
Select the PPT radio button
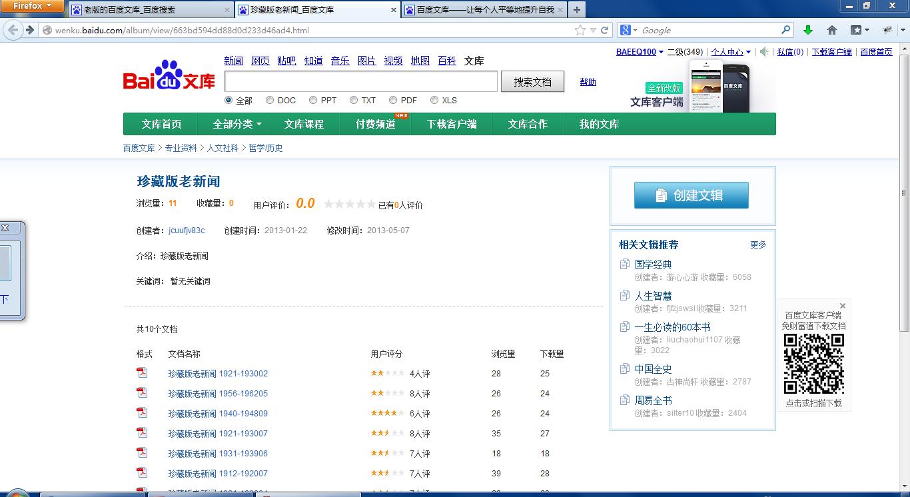pyautogui.click(x=313, y=100)
